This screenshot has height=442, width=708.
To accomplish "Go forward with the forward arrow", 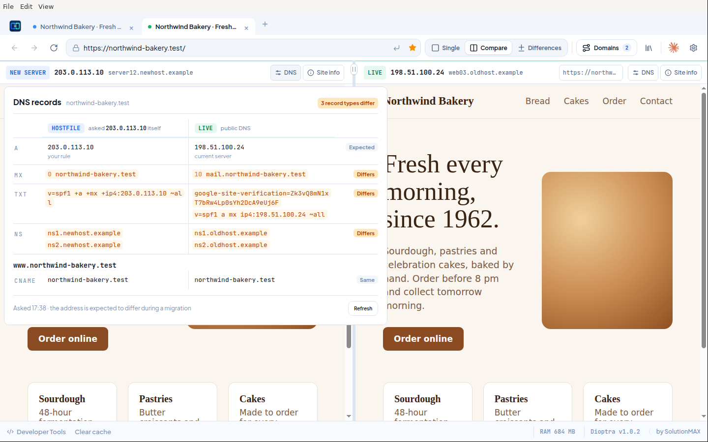I will tap(34, 48).
